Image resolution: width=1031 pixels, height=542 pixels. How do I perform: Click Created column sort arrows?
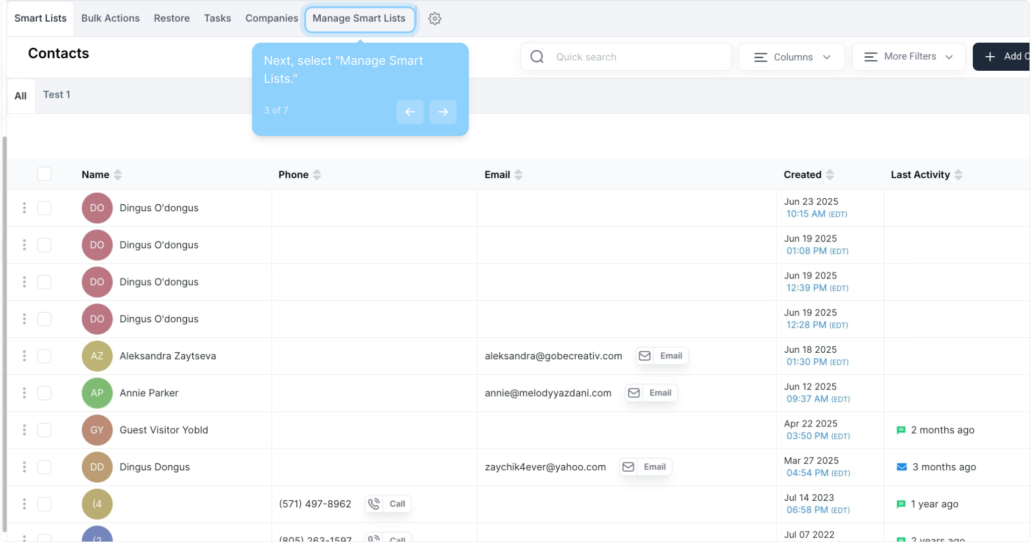pyautogui.click(x=830, y=175)
